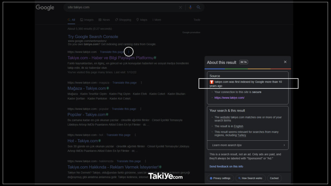The width and height of the screenshot is (331, 186).
Task: Click the green shield beside the Popüler title
Action: pos(107,114)
